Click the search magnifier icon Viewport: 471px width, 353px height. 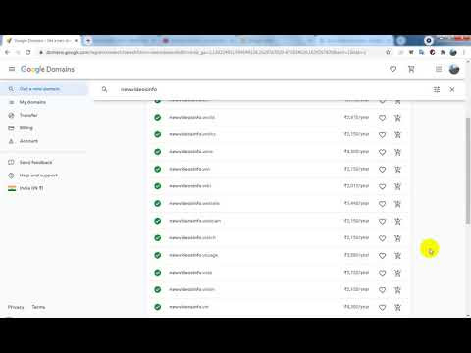click(104, 89)
